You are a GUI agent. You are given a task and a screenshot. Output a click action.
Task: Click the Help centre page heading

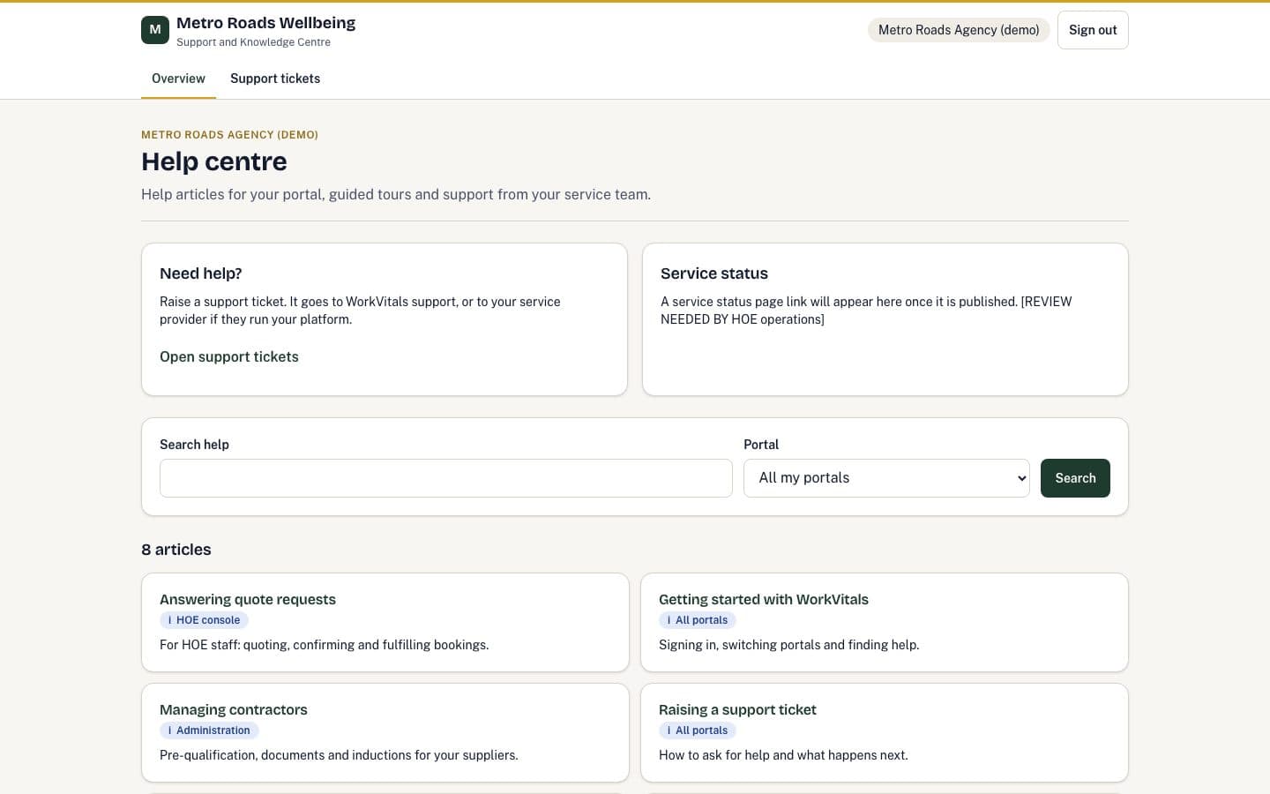[x=214, y=161]
